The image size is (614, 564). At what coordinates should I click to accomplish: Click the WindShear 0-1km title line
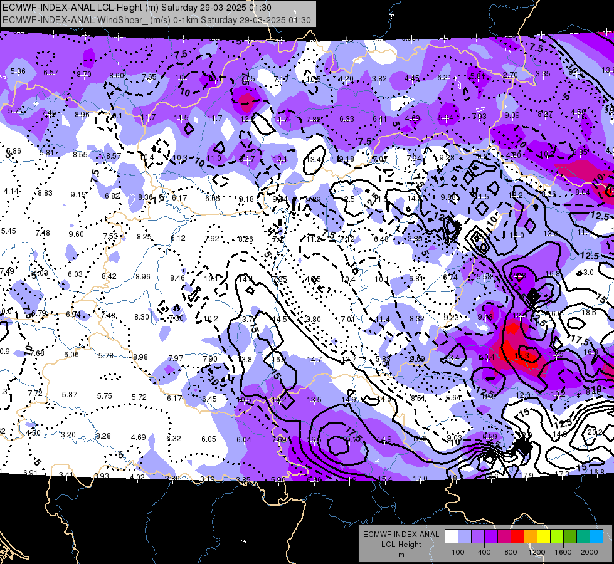coord(157,20)
